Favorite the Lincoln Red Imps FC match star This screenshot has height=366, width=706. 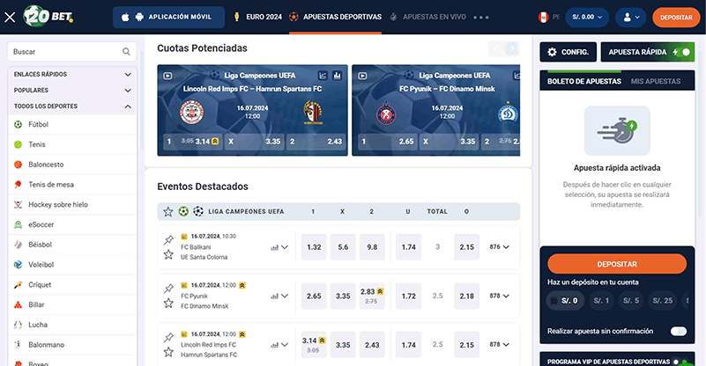point(168,352)
